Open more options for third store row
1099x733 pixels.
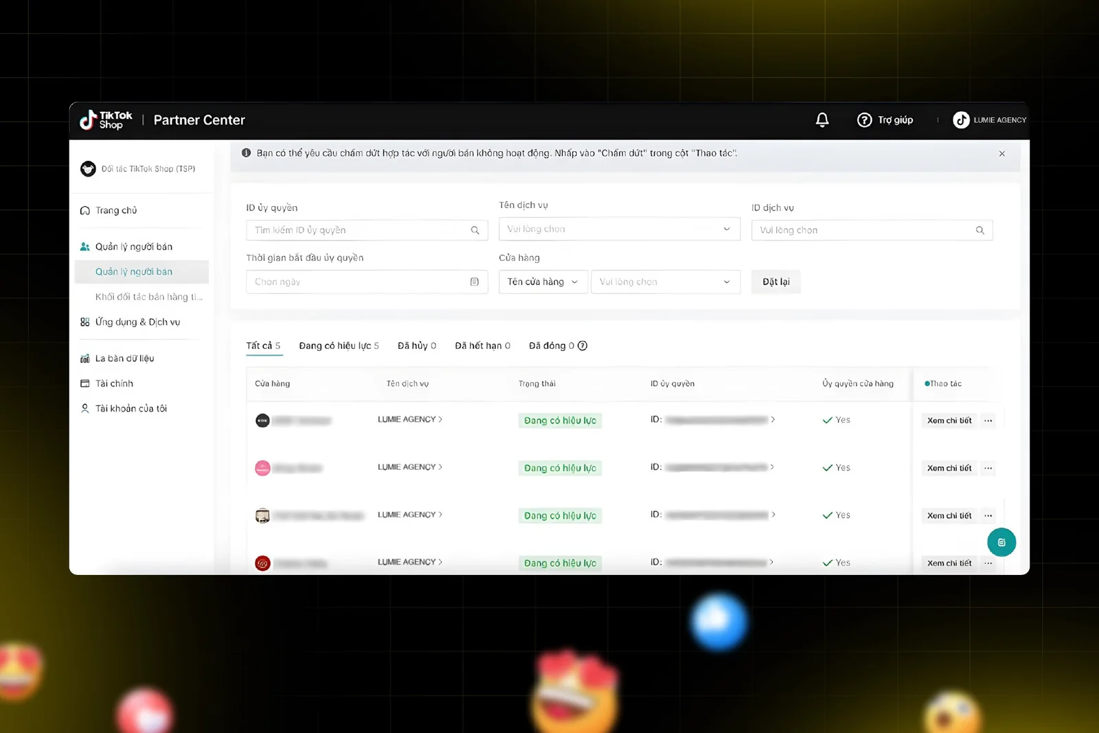point(988,515)
